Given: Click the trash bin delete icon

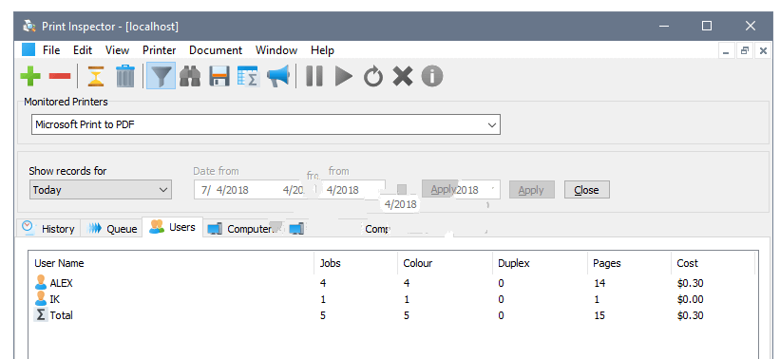Looking at the screenshot, I should click(124, 77).
